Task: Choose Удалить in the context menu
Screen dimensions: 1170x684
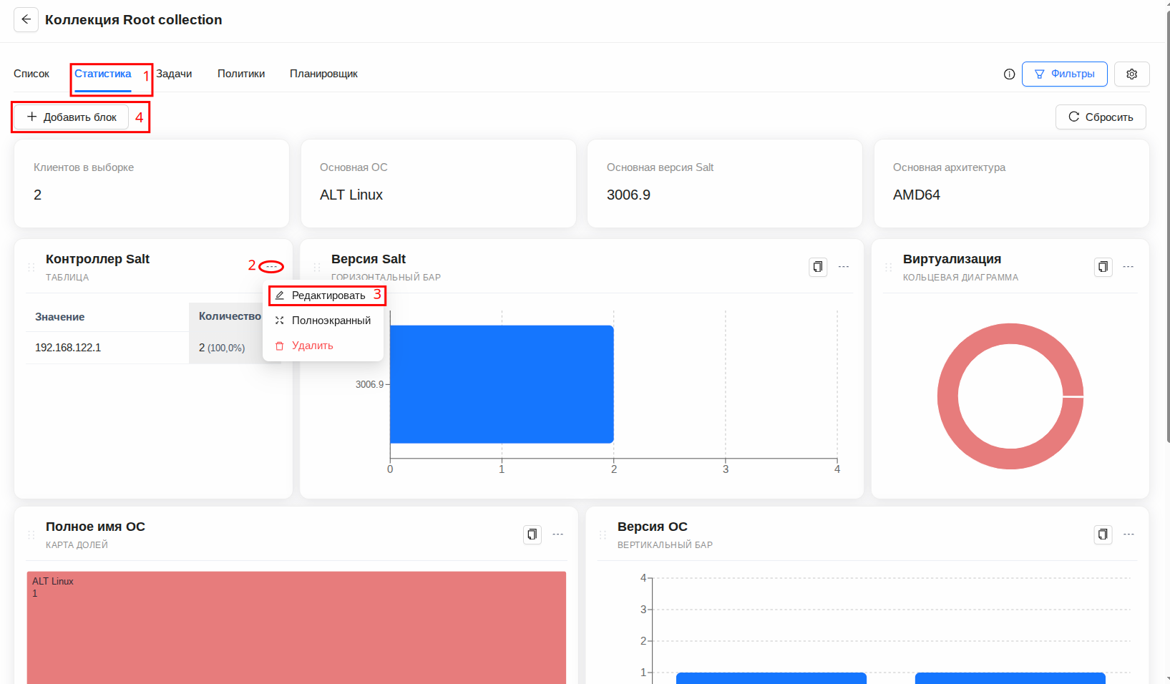Action: (323, 346)
